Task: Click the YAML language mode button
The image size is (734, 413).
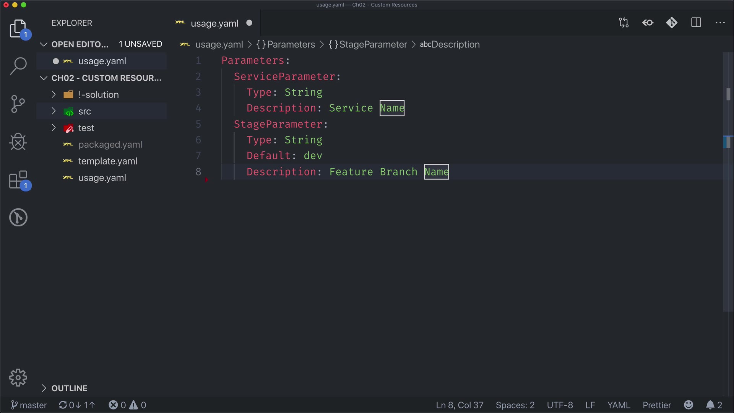Action: (618, 405)
